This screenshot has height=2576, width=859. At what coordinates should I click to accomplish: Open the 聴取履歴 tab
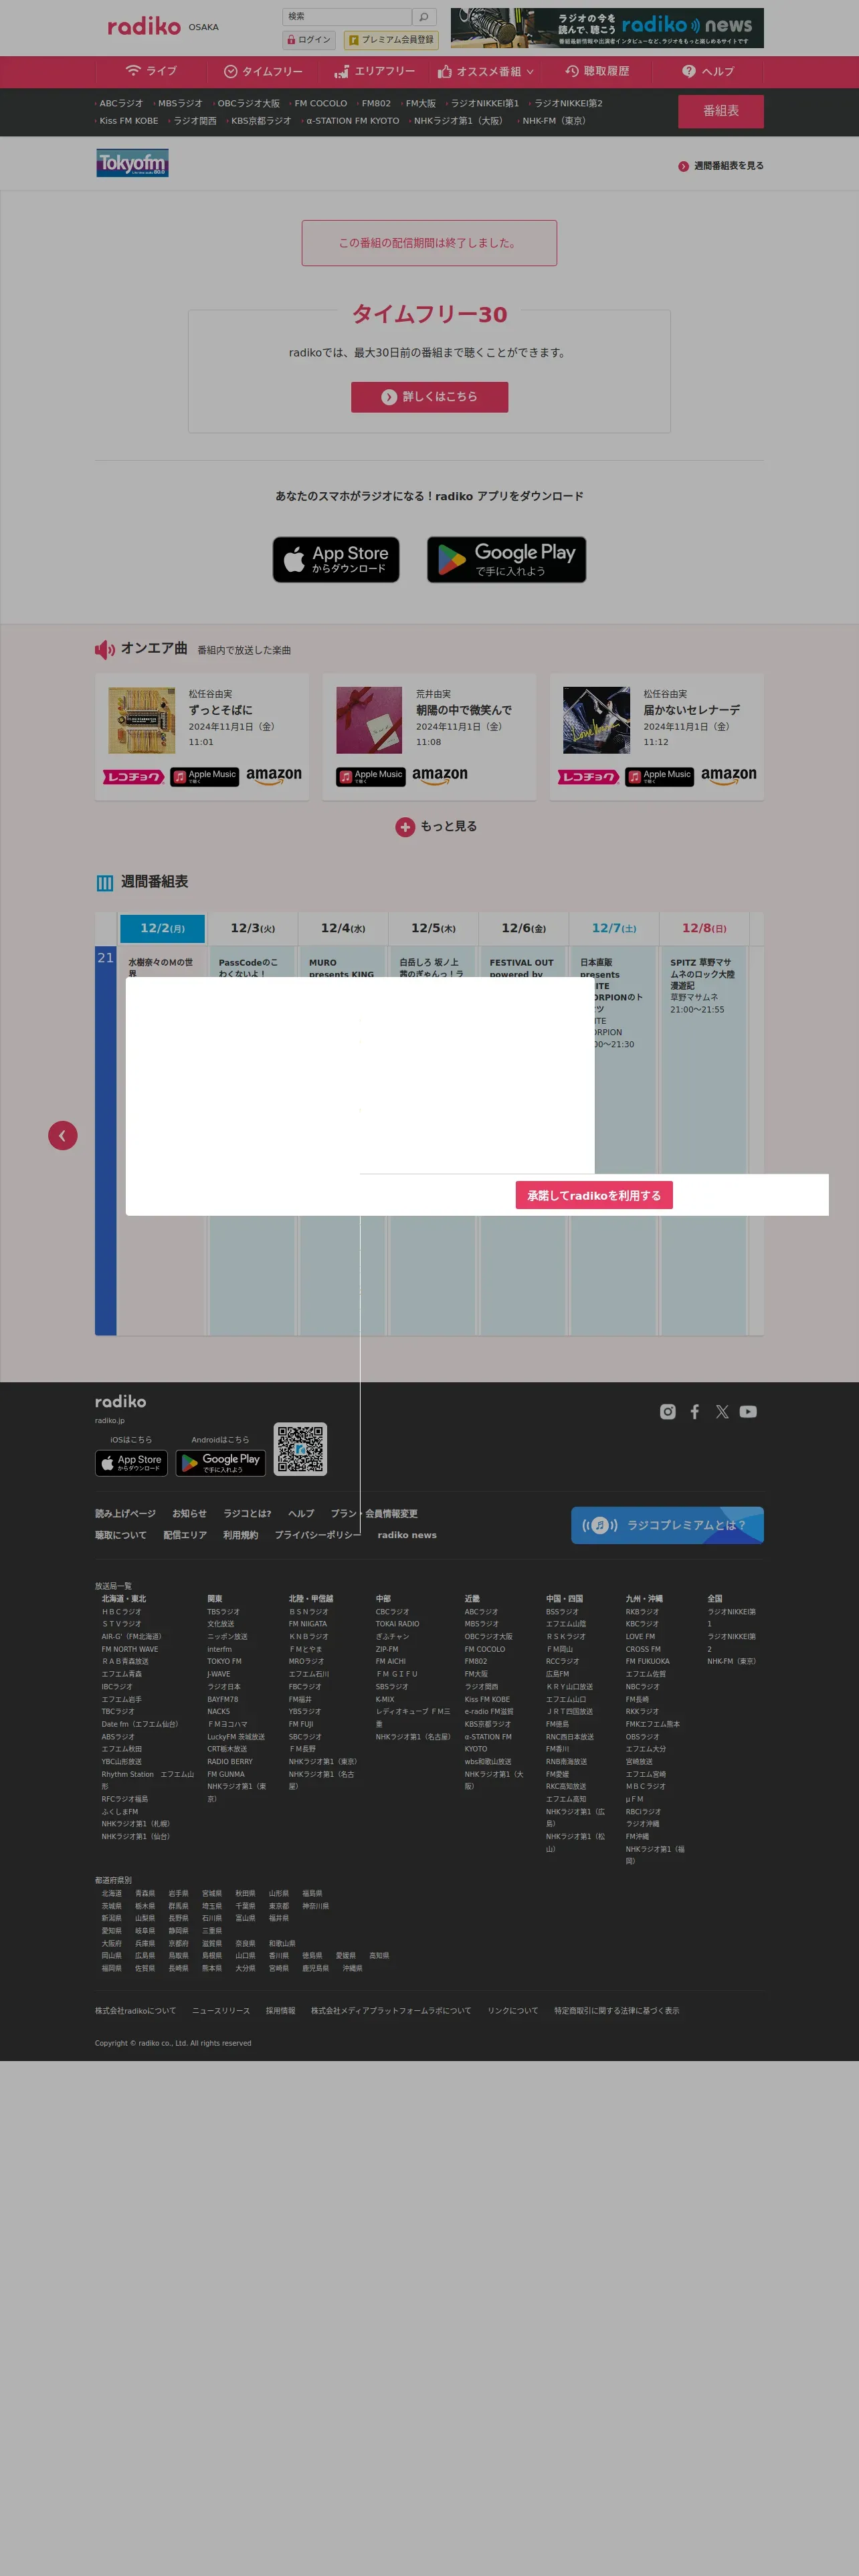point(597,71)
